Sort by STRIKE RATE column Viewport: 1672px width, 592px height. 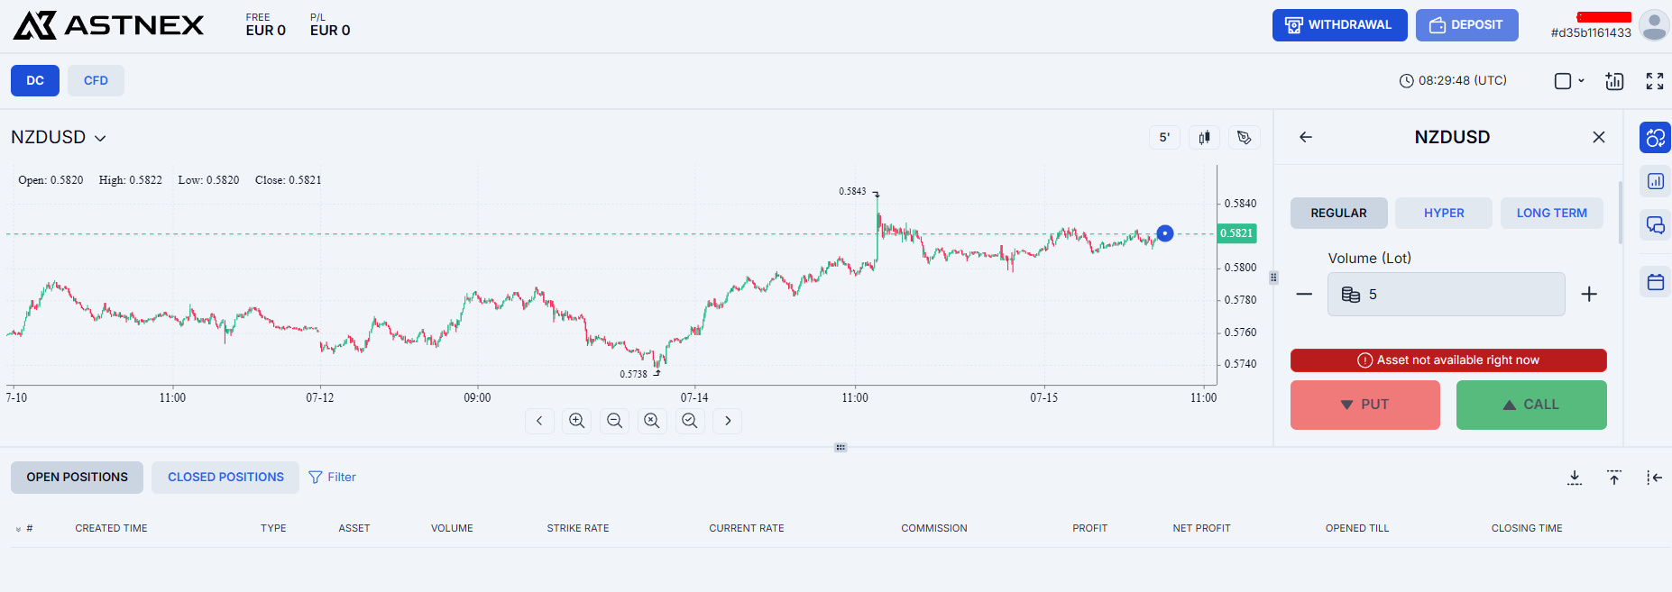[578, 529]
